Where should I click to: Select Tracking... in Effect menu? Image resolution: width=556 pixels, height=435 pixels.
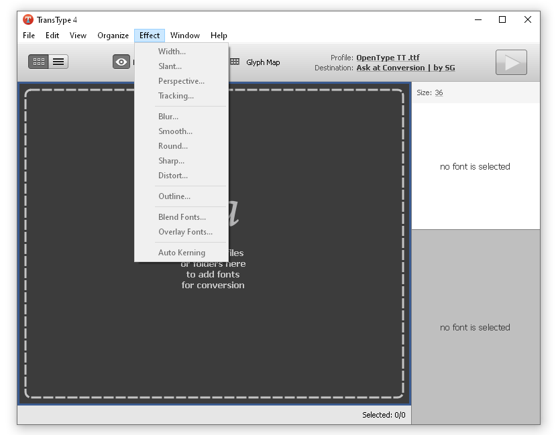tap(181, 96)
